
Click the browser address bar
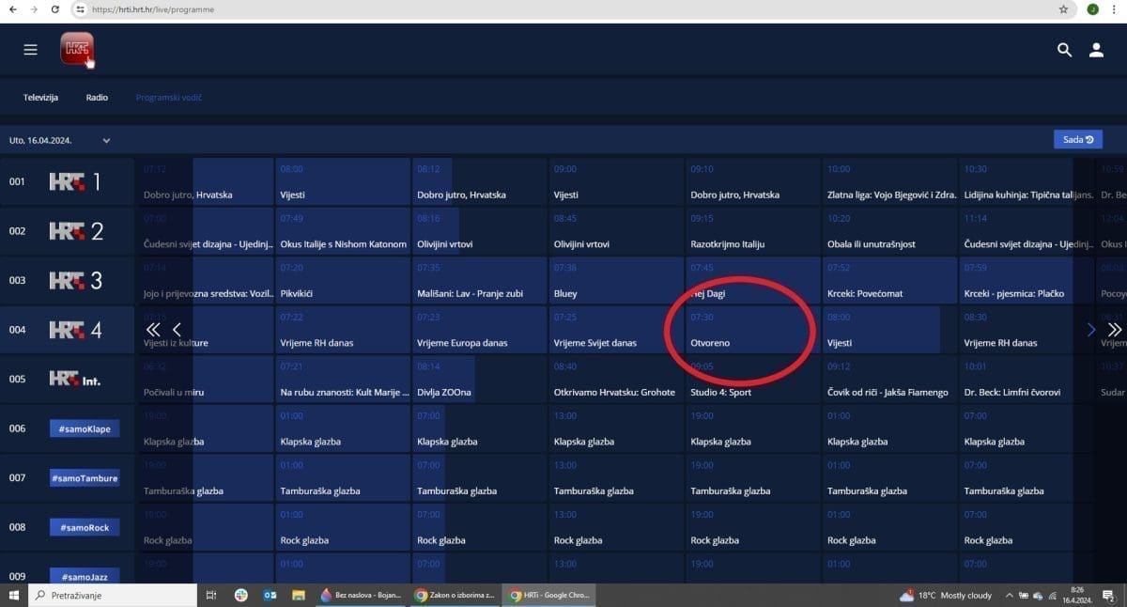pos(563,9)
